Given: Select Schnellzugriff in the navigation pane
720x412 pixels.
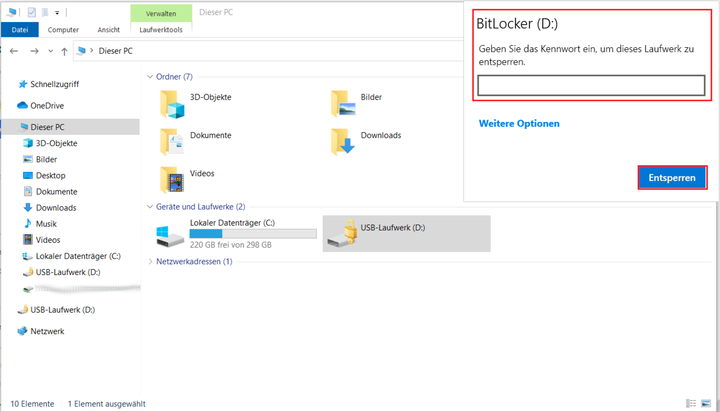Looking at the screenshot, I should pos(55,84).
